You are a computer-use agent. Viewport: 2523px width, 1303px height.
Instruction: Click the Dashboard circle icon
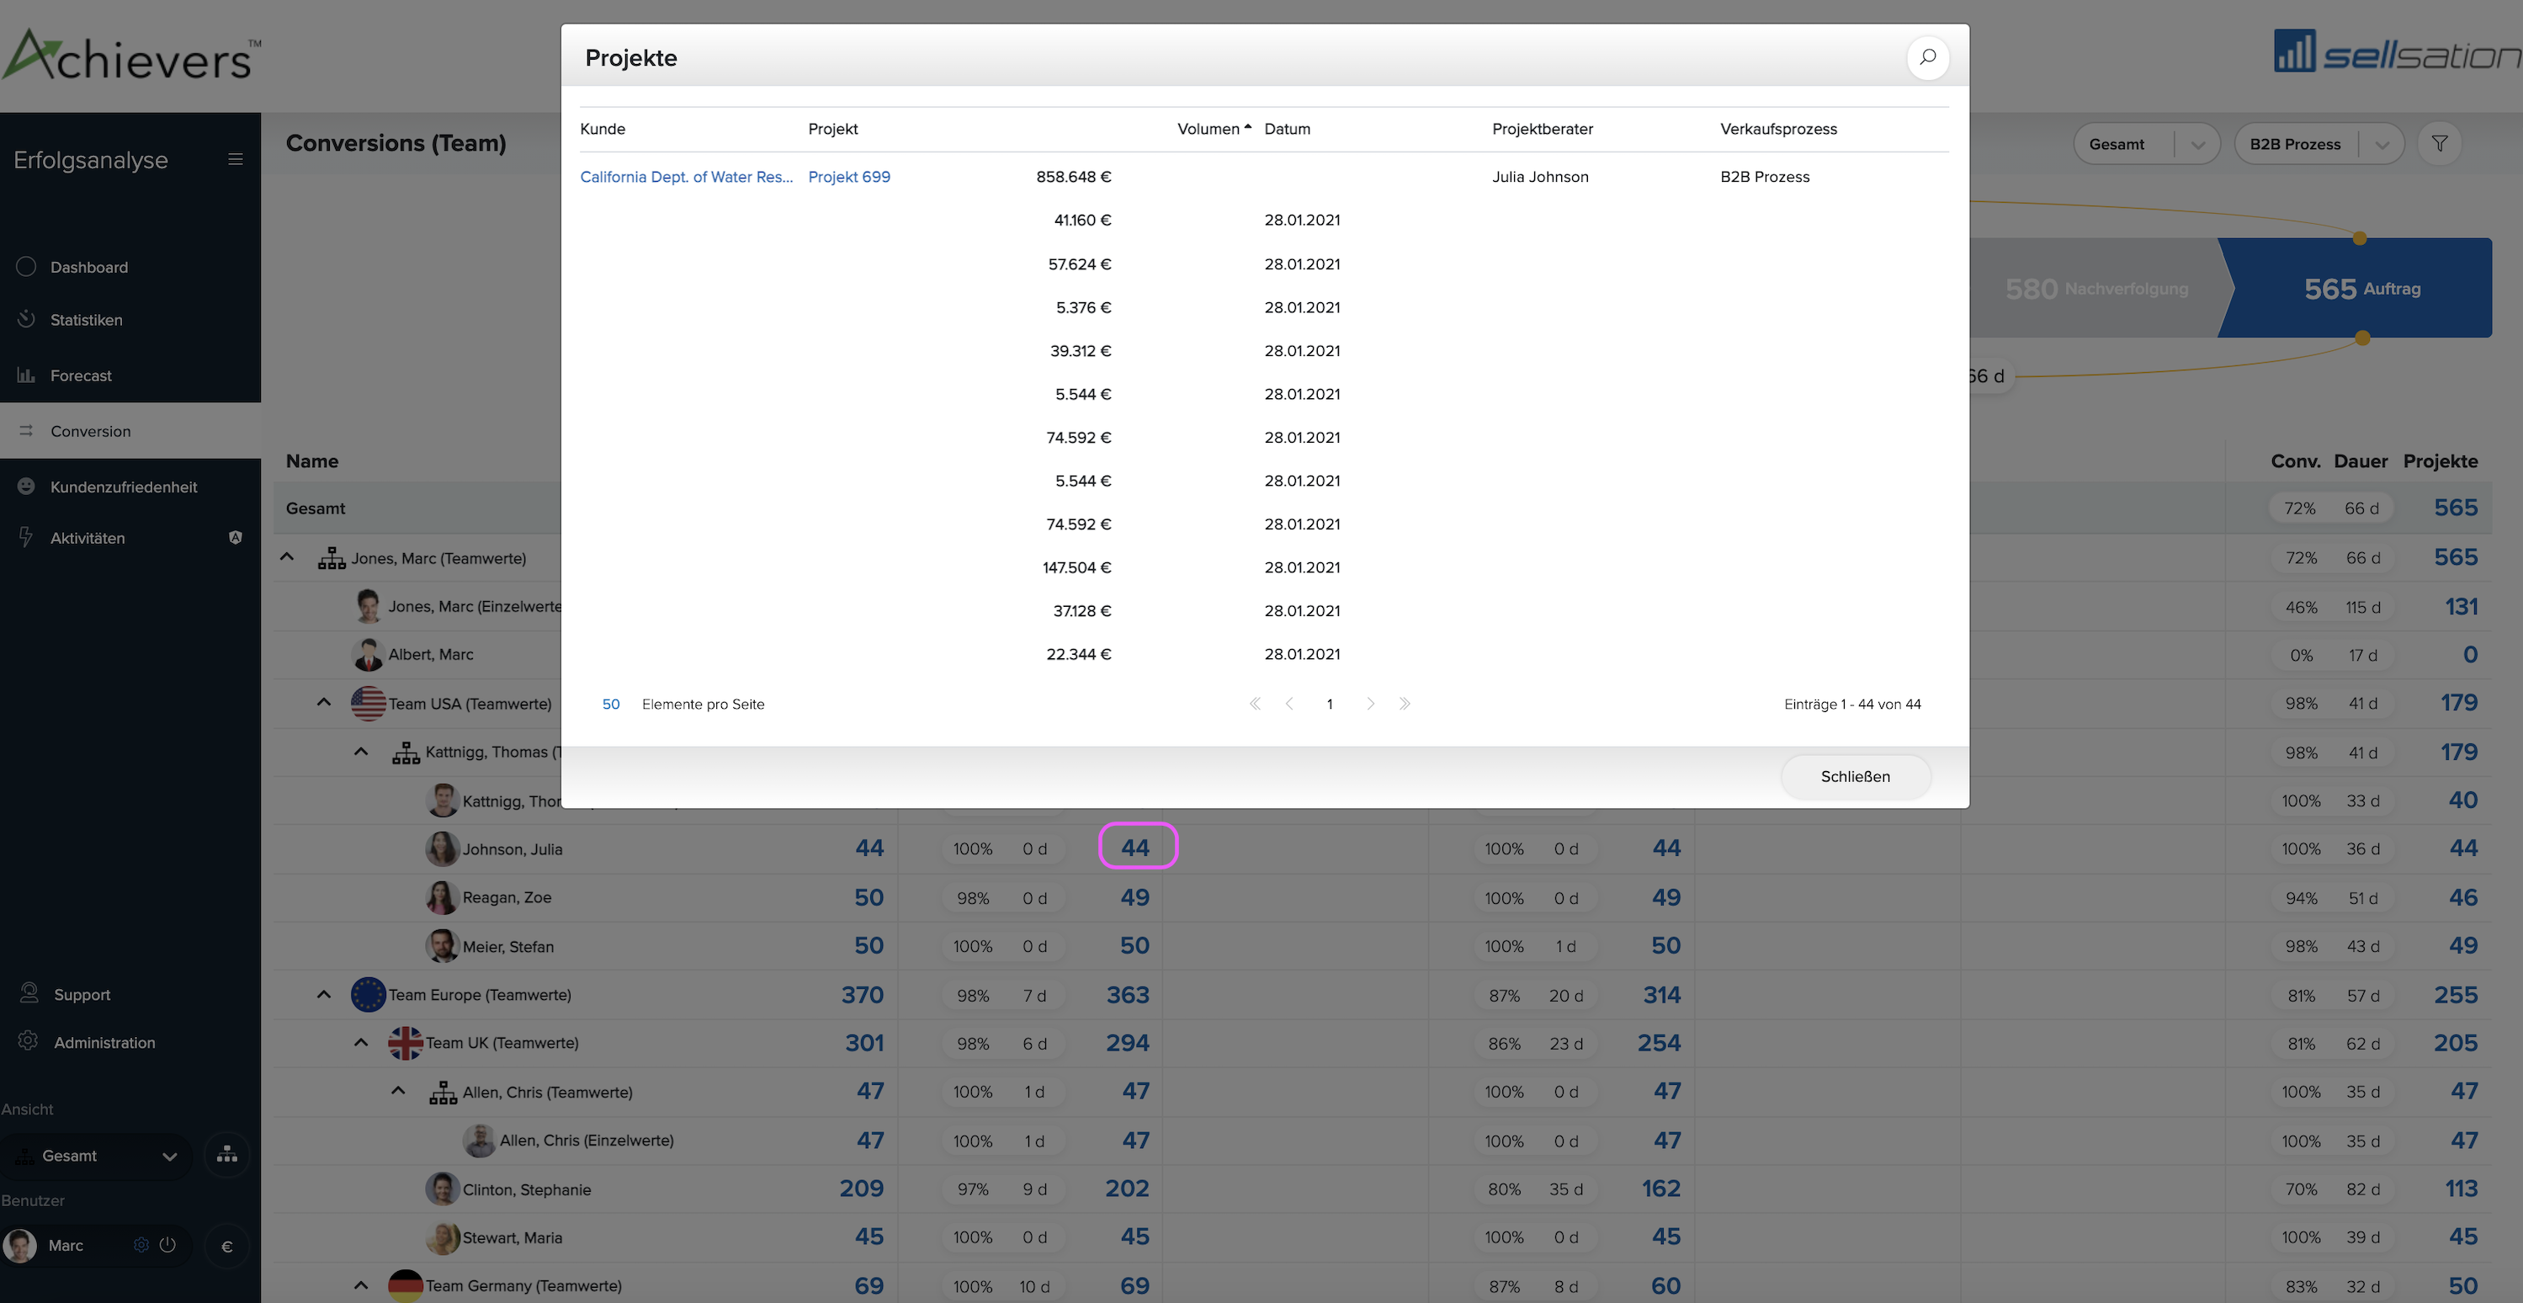pyautogui.click(x=26, y=267)
